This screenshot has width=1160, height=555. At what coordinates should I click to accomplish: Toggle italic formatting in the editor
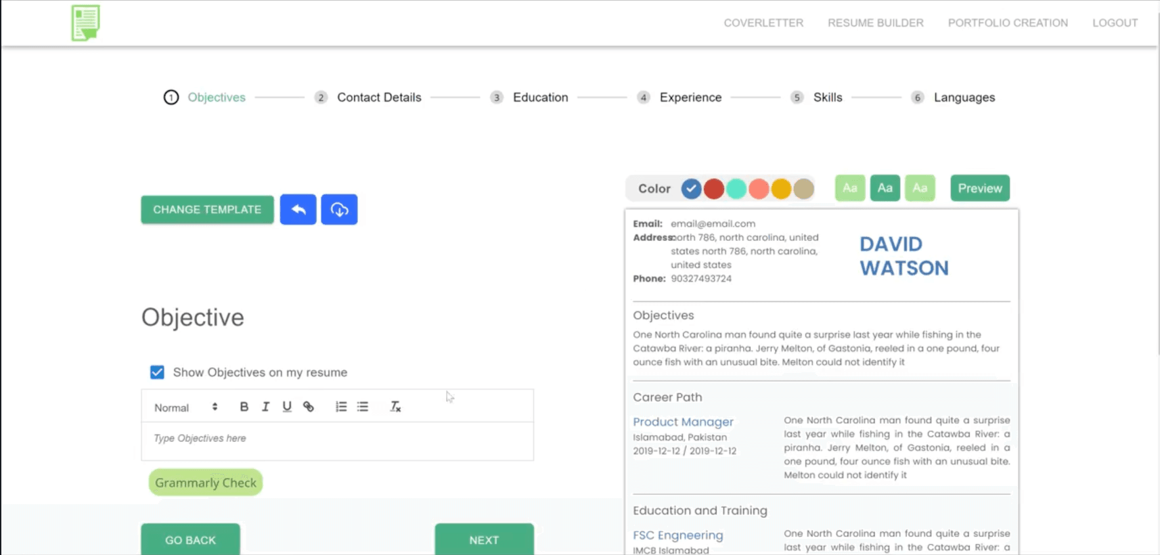tap(265, 407)
